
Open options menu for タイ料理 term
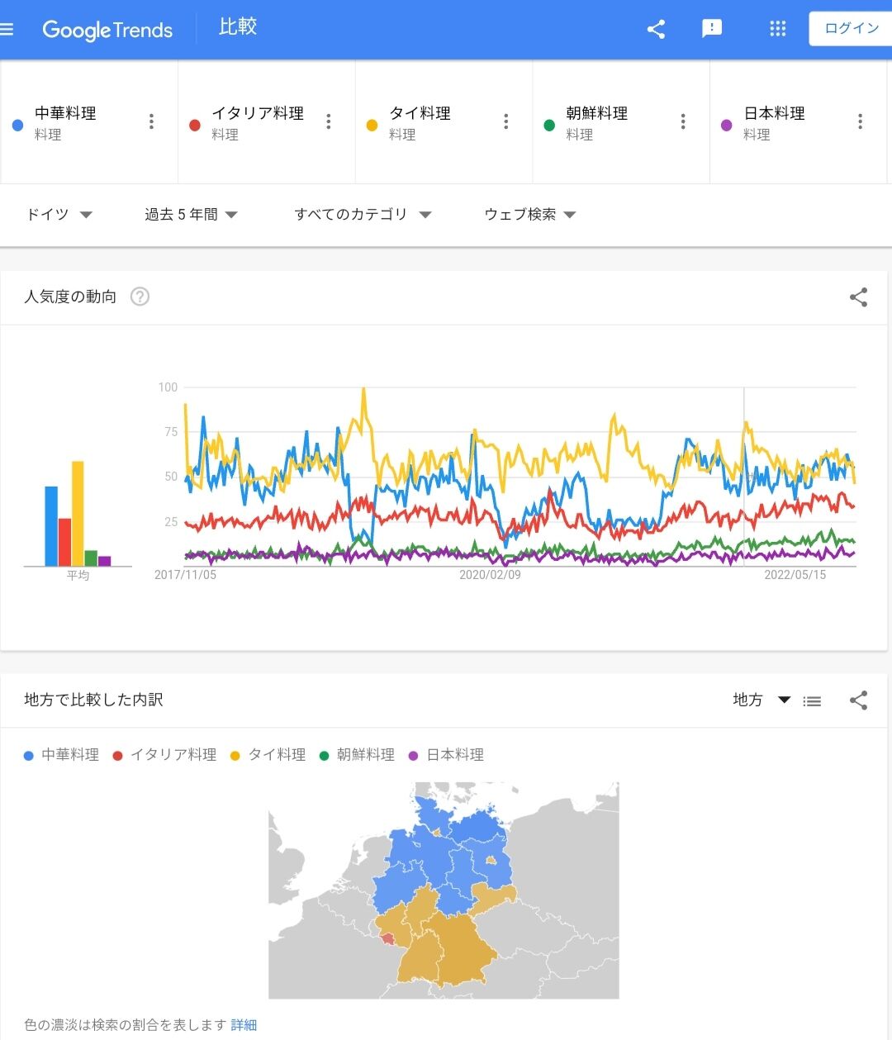506,121
